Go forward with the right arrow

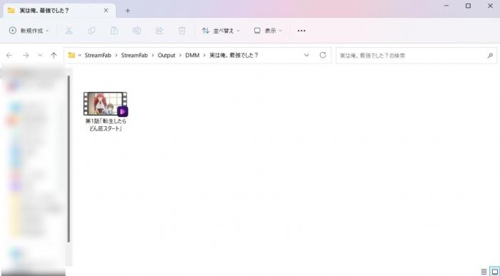[26, 56]
